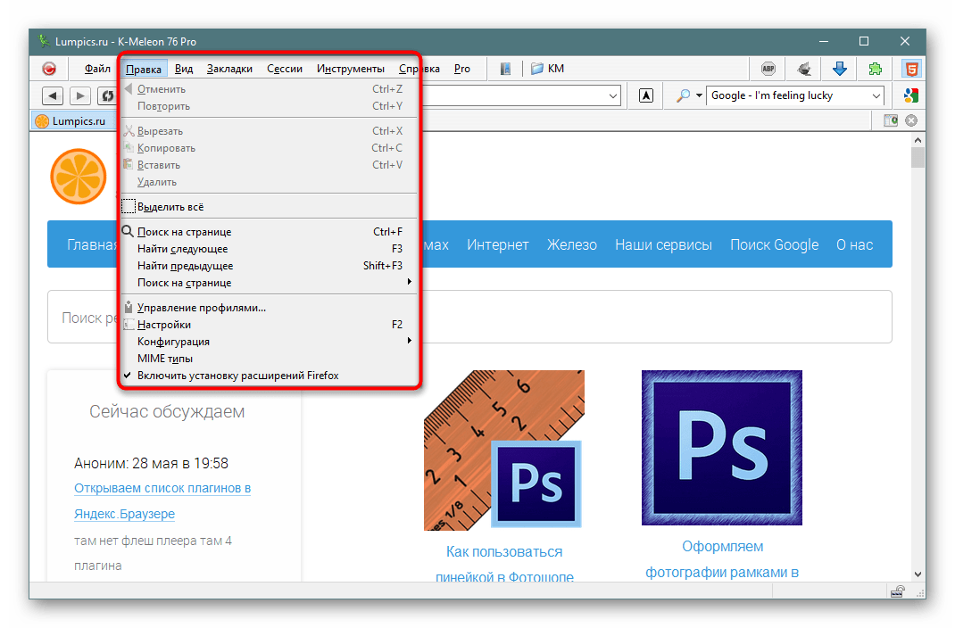Click the orange Lumpics logo image
Image resolution: width=955 pixels, height=628 pixels.
[x=79, y=177]
